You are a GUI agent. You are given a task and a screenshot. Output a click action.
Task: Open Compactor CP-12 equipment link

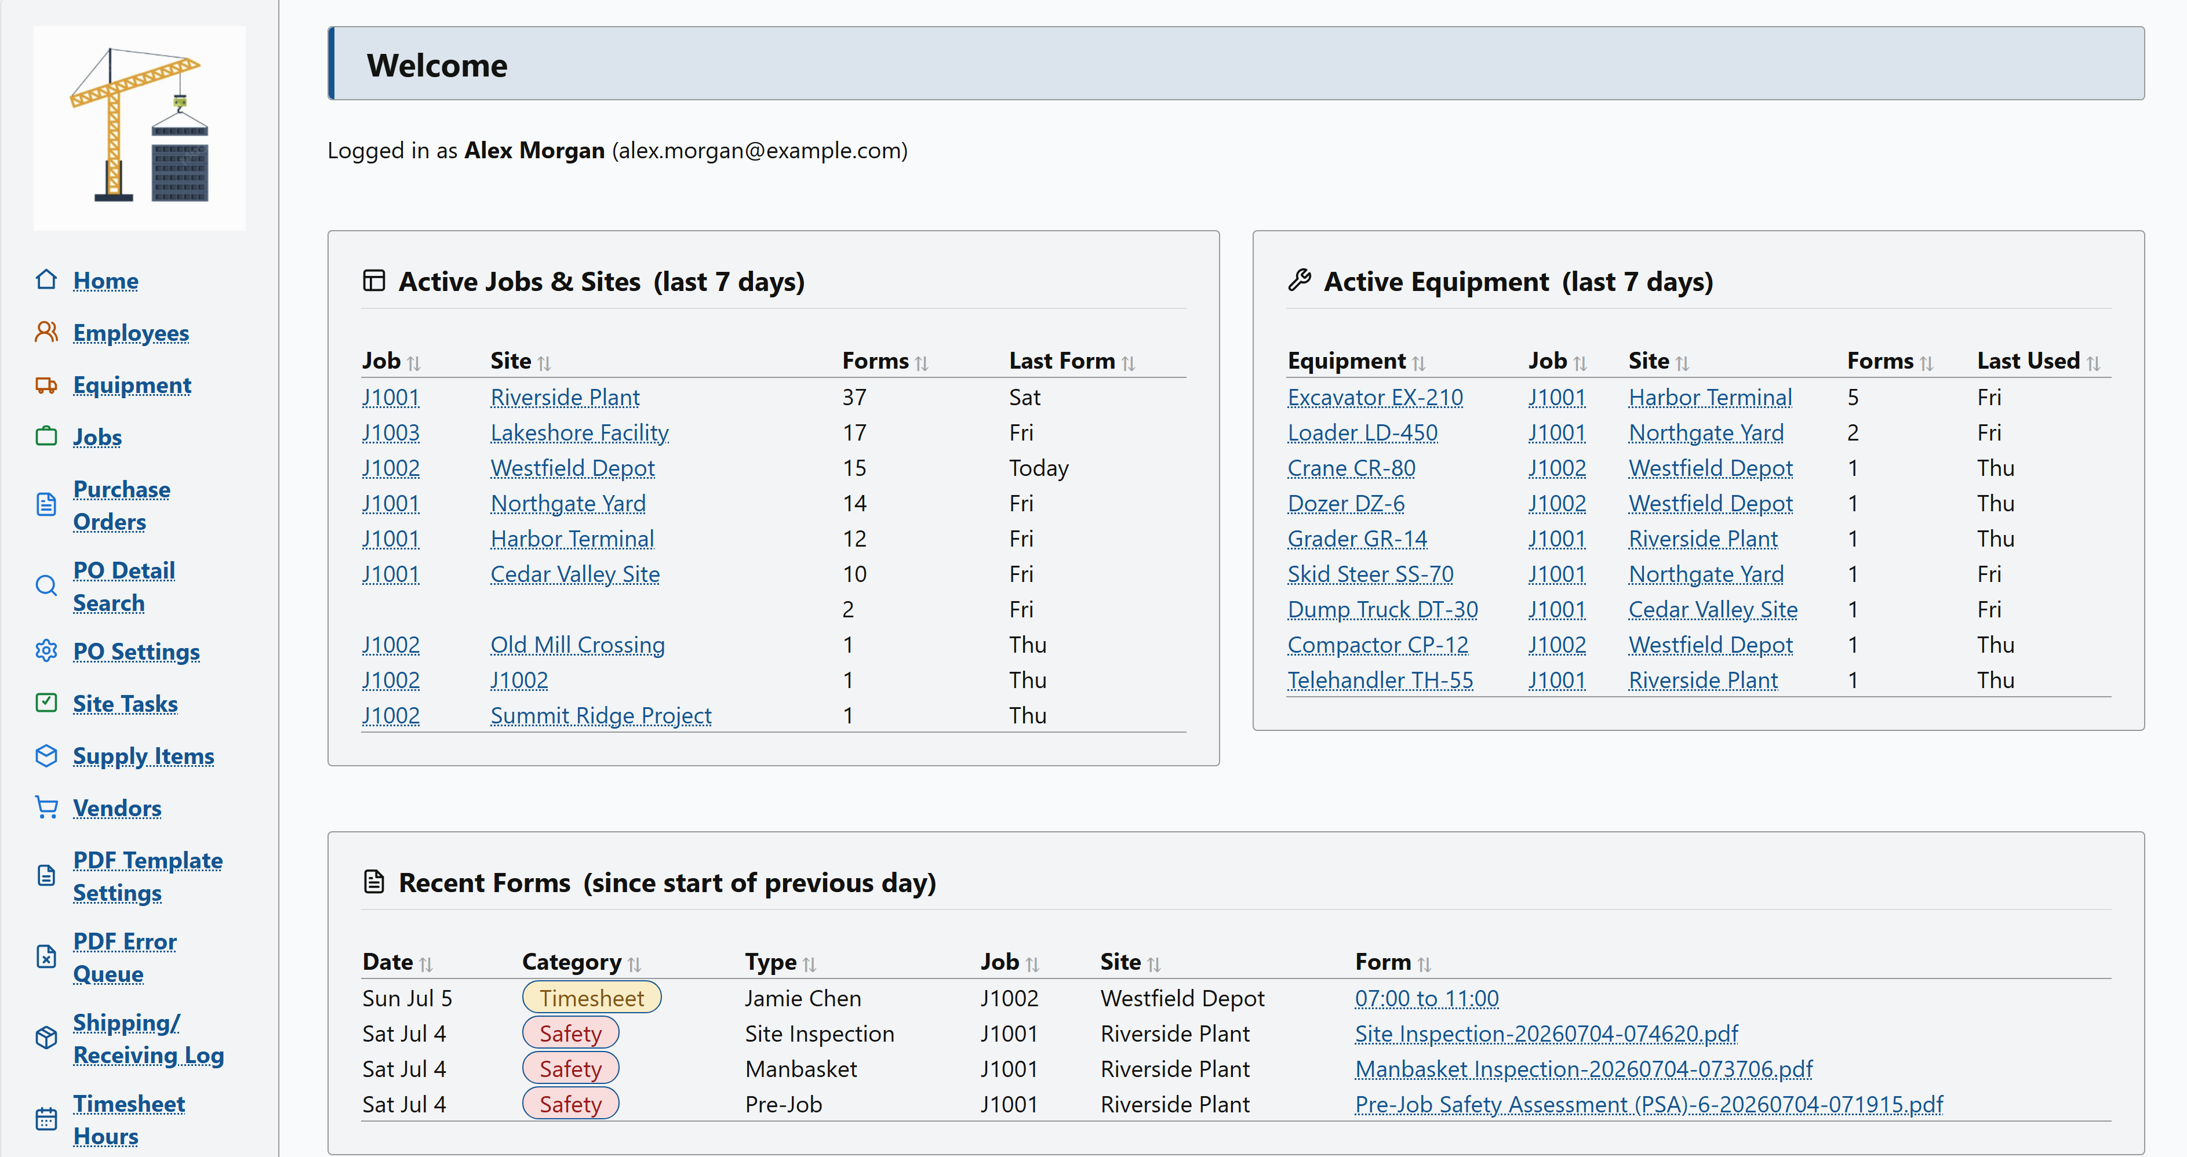tap(1378, 645)
